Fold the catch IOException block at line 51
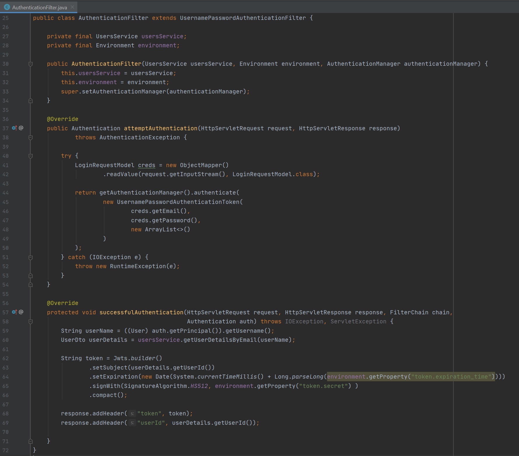This screenshot has height=456, width=519. point(31,257)
